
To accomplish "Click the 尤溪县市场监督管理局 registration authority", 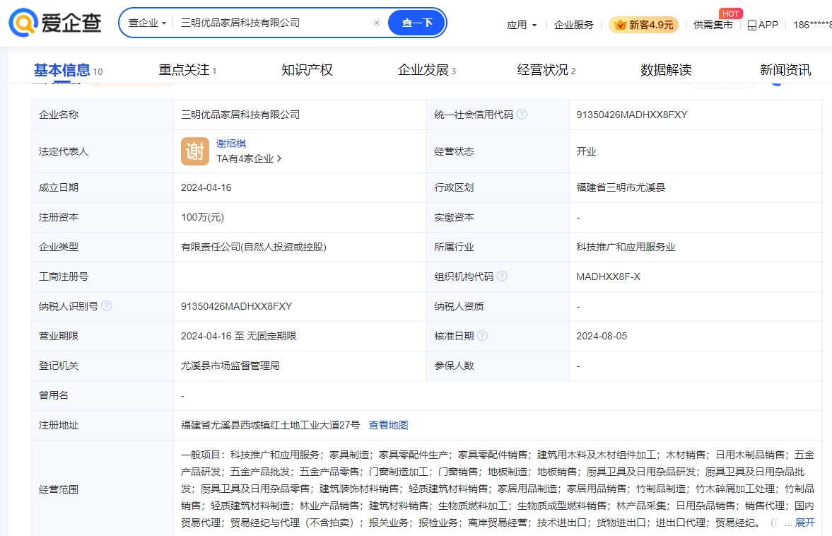I will pyautogui.click(x=230, y=366).
